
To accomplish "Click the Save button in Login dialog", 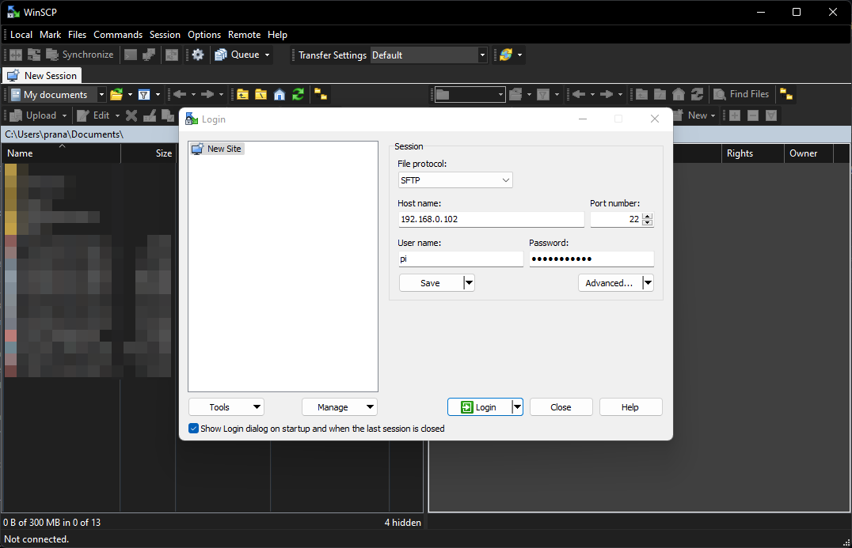I will click(x=431, y=283).
